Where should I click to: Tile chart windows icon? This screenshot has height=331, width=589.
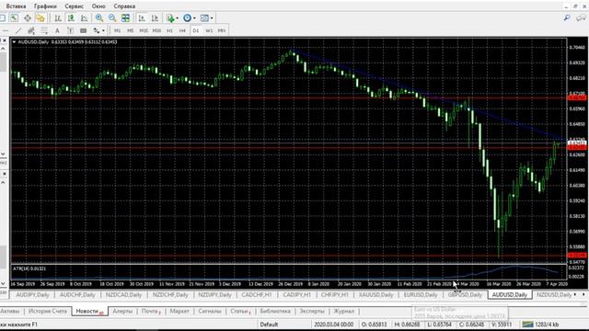pyautogui.click(x=125, y=18)
